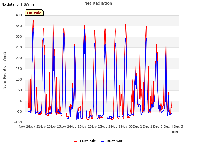
Task: Click the Dec 5 x-axis label
Action: [x=178, y=126]
